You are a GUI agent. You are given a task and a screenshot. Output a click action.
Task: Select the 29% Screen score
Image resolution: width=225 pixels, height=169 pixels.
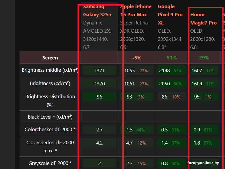pyautogui.click(x=204, y=58)
